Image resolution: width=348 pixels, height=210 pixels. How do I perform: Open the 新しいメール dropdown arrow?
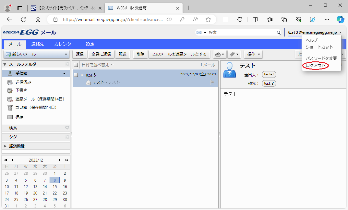coord(66,54)
